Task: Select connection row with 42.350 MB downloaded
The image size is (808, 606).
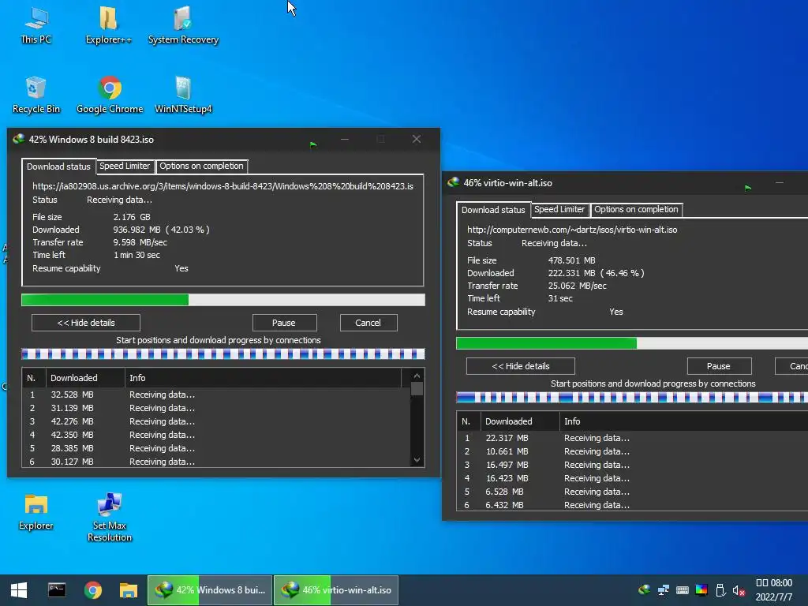Action: [216, 435]
